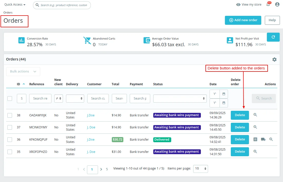The image size is (283, 182).
Task: Sort orders by ID column header
Action: 18,84
